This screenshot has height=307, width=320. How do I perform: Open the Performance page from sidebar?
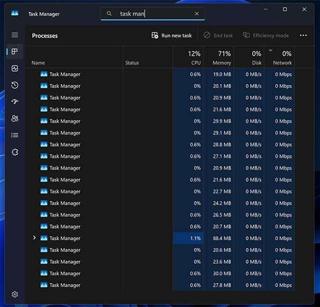tap(14, 68)
